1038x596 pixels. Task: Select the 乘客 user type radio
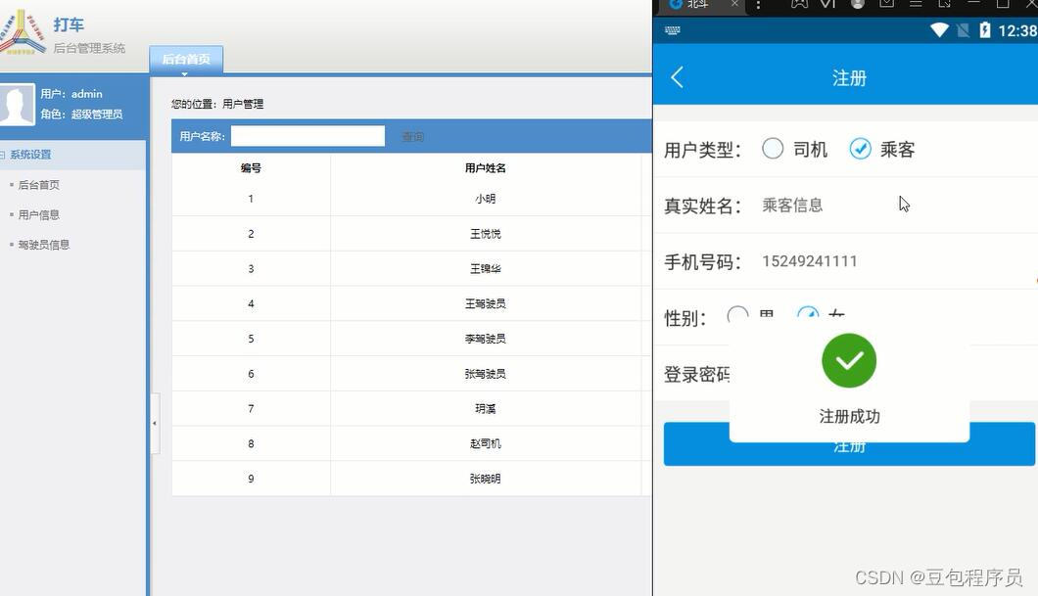(x=860, y=149)
